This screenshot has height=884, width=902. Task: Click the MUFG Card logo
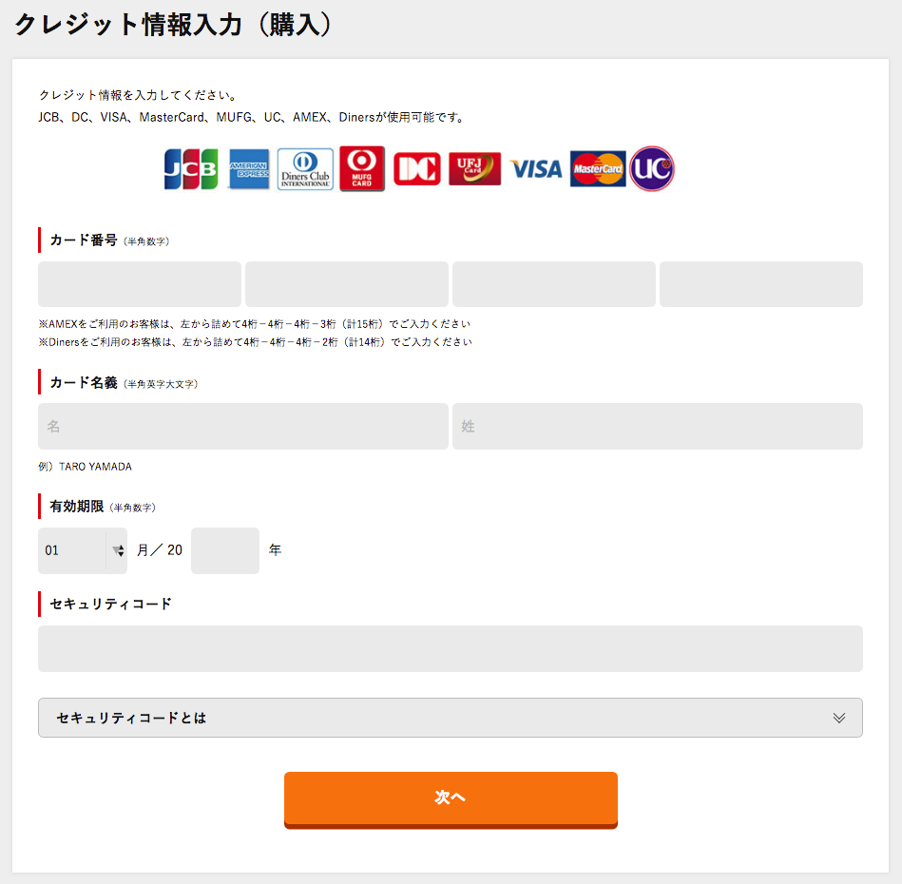(362, 168)
